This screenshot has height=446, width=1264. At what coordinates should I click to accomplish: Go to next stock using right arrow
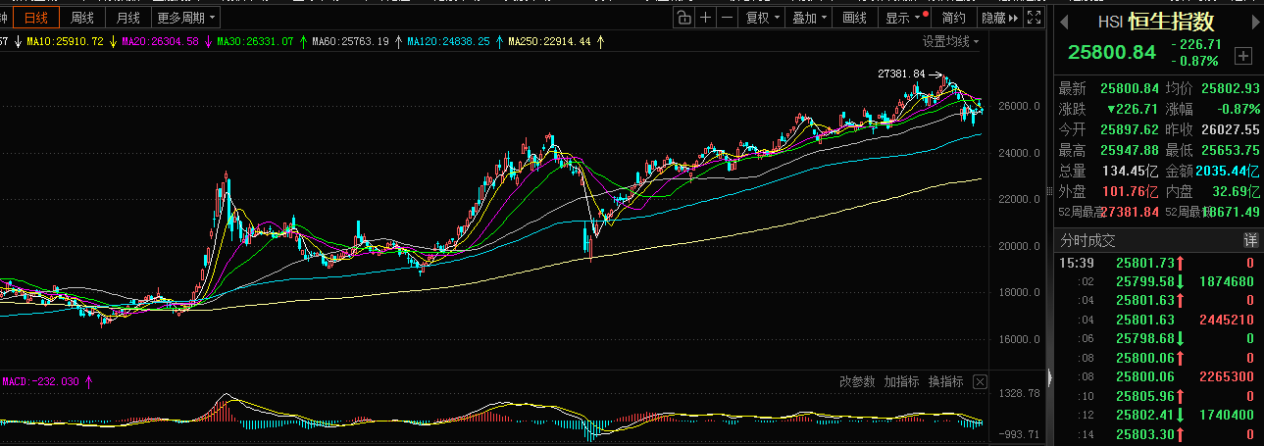coord(1256,22)
